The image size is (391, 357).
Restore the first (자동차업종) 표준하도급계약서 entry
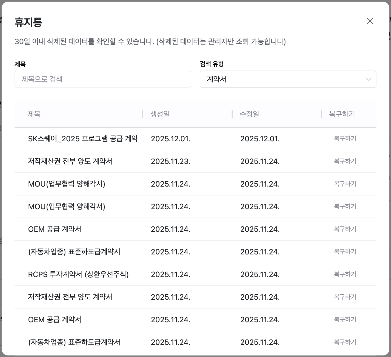(x=345, y=252)
